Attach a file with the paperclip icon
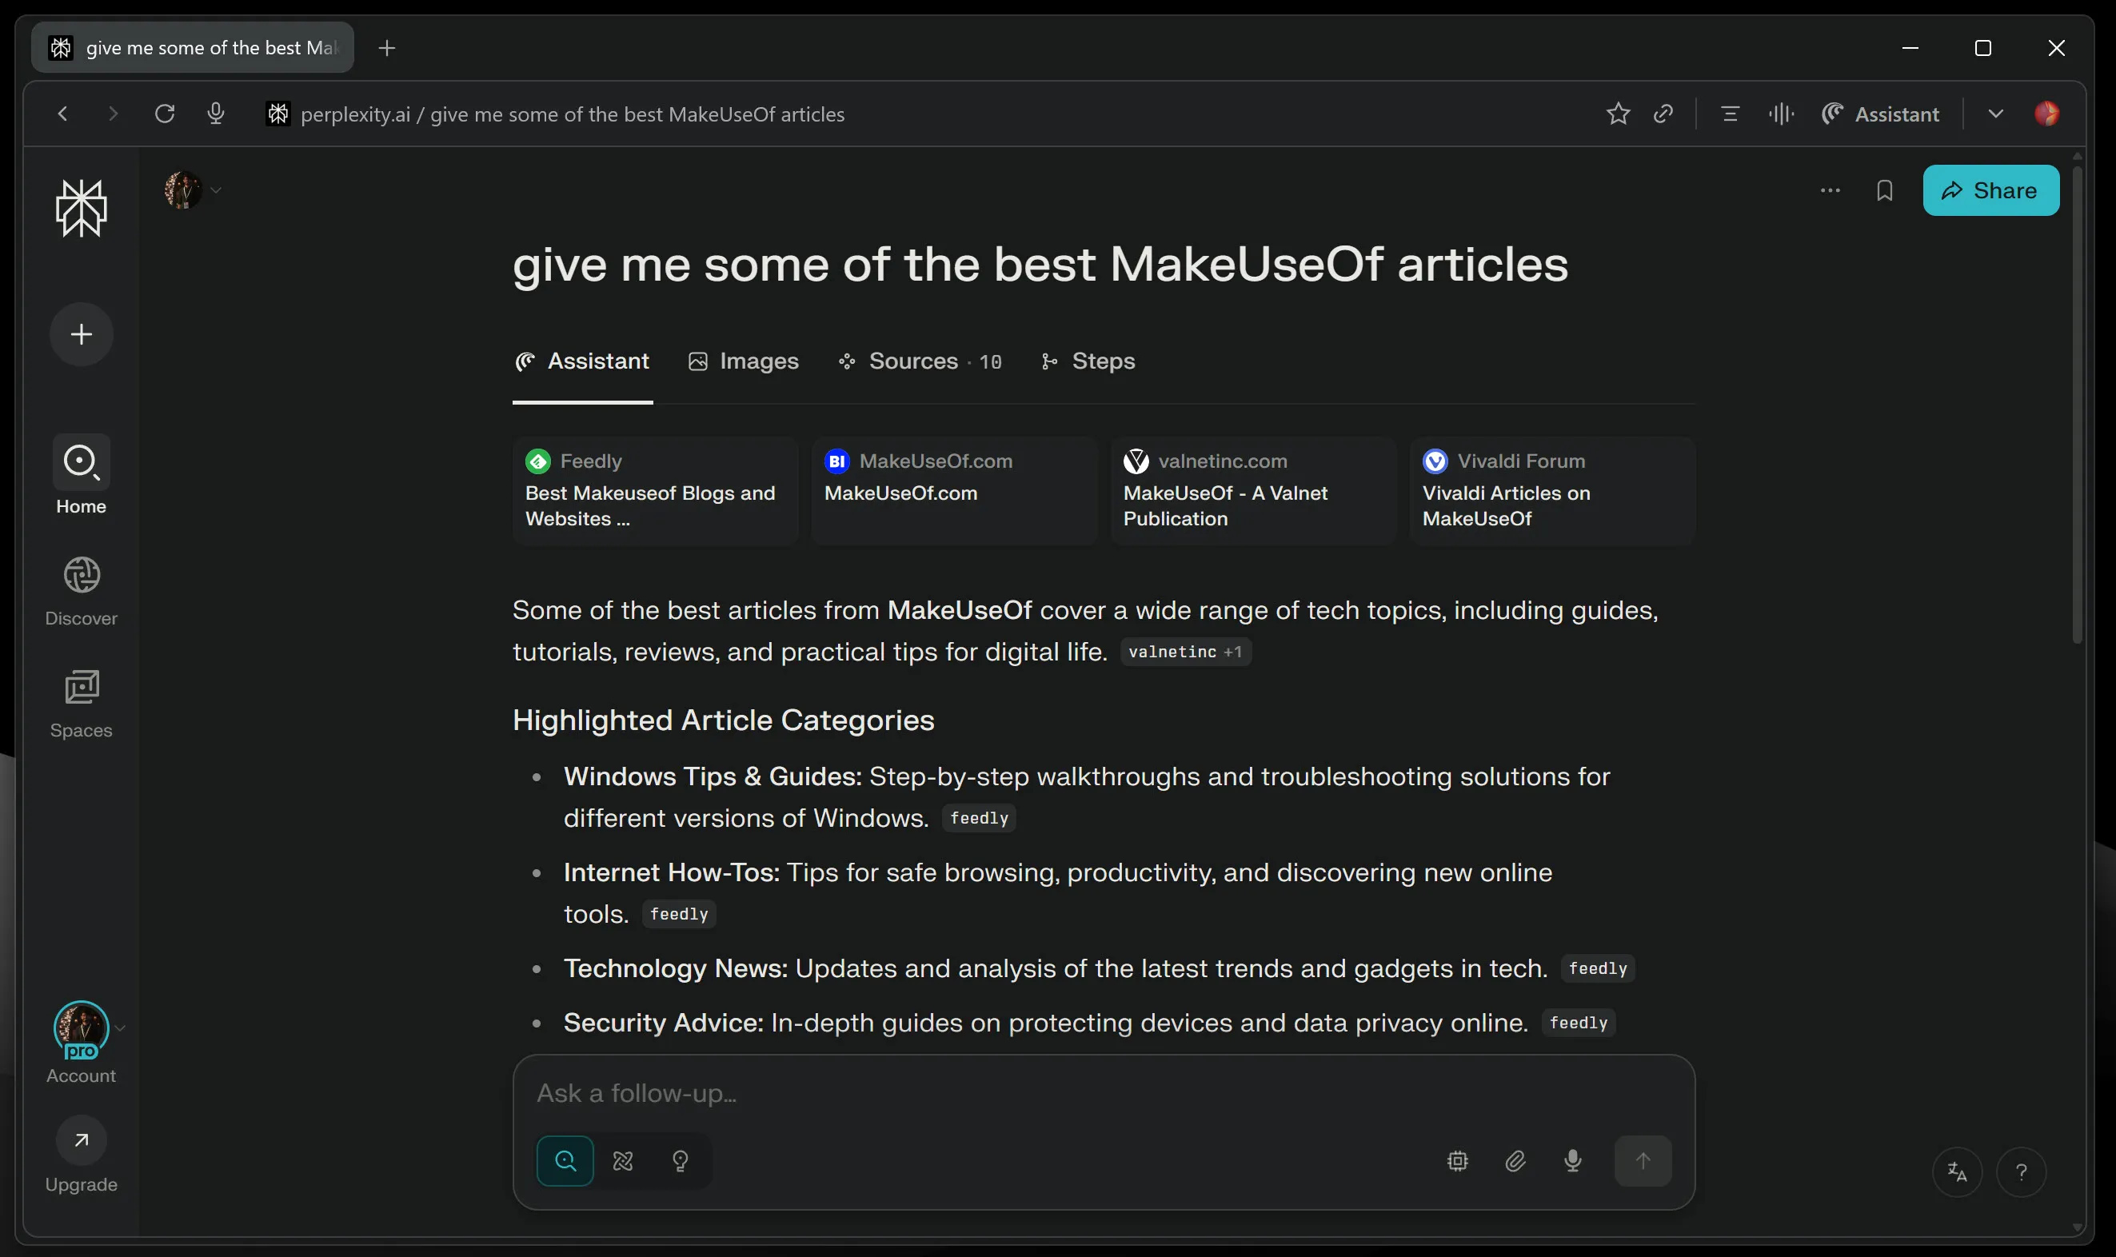 point(1515,1160)
